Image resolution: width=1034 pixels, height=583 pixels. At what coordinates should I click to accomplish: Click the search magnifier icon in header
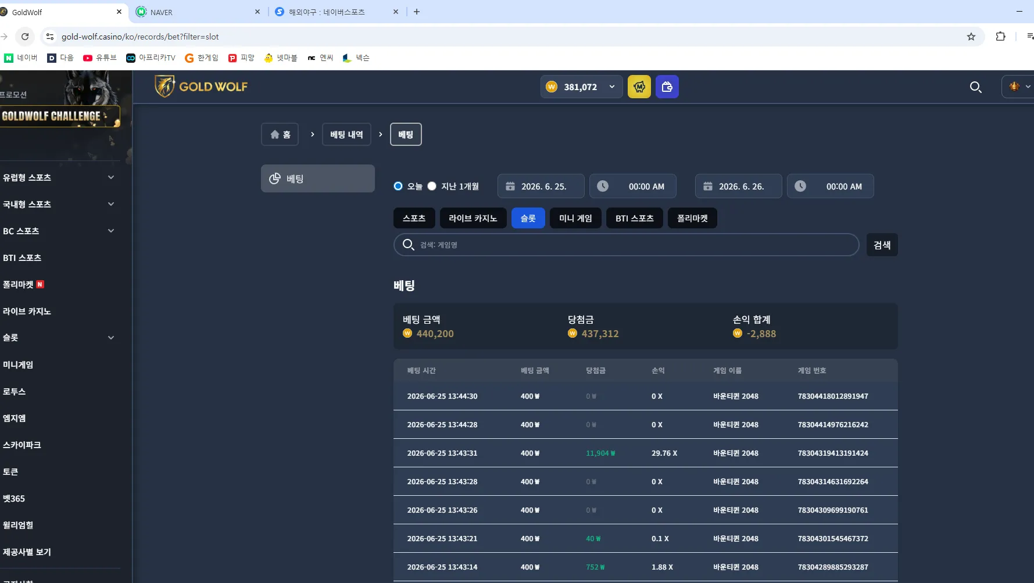coord(975,87)
